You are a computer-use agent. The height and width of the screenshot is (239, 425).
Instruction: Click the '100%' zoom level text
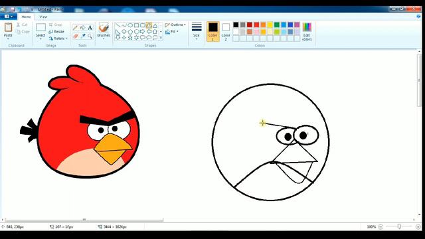click(371, 227)
